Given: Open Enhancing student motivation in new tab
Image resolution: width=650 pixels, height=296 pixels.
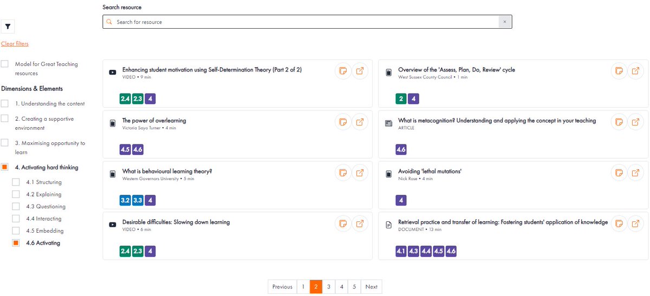Looking at the screenshot, I should pyautogui.click(x=360, y=71).
